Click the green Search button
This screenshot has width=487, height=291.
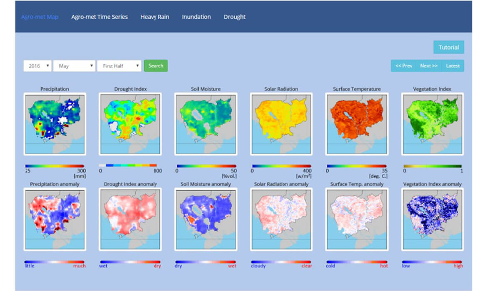156,66
